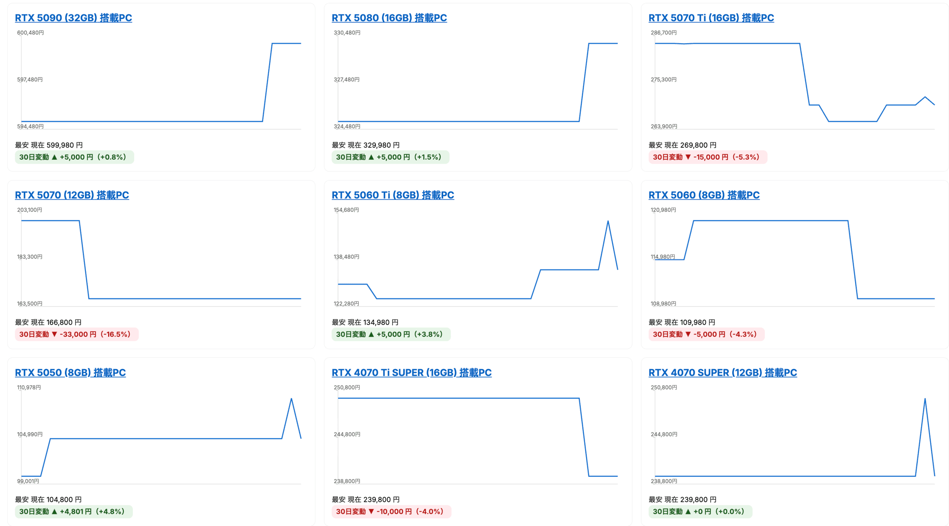Click the +5,000 円 (+0.8%) change badge

point(74,157)
